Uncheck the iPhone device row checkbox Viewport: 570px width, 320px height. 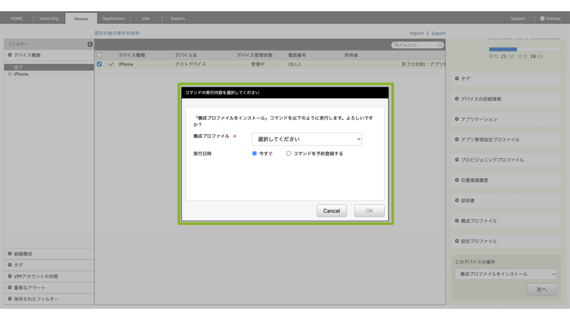click(100, 64)
